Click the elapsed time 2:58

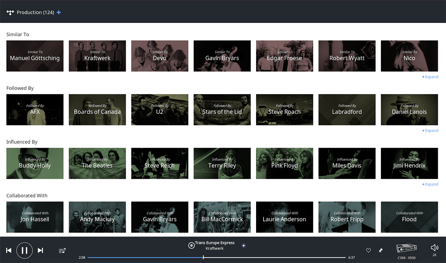(x=82, y=257)
